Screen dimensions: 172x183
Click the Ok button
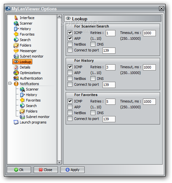tap(19, 170)
